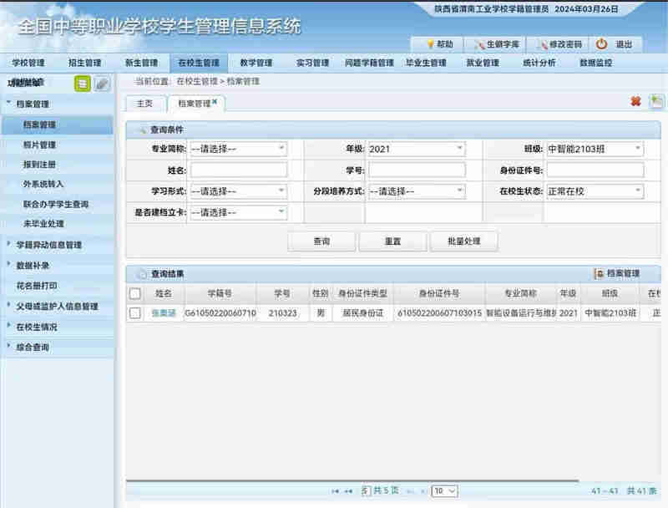Screen dimensions: 668x508
Task: Tick the checkbox for student 210323 row
Action: tap(135, 313)
